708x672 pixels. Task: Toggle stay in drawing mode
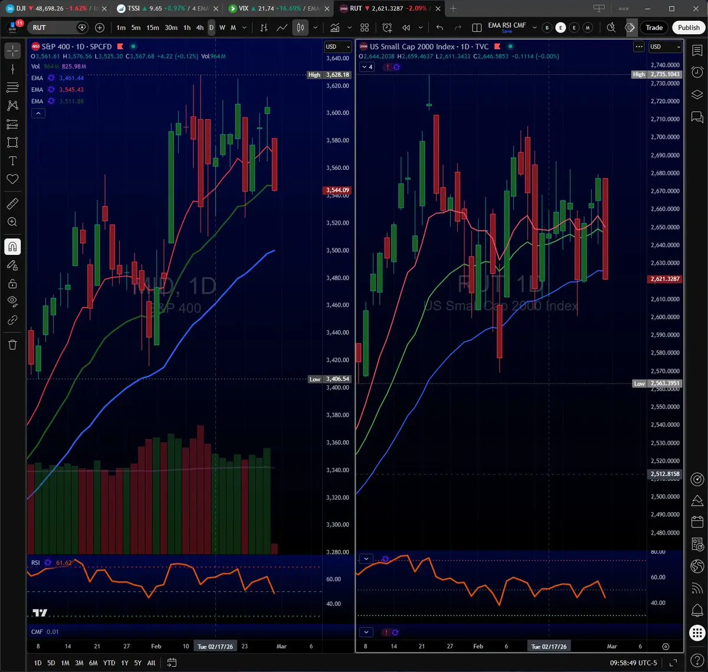pyautogui.click(x=12, y=265)
